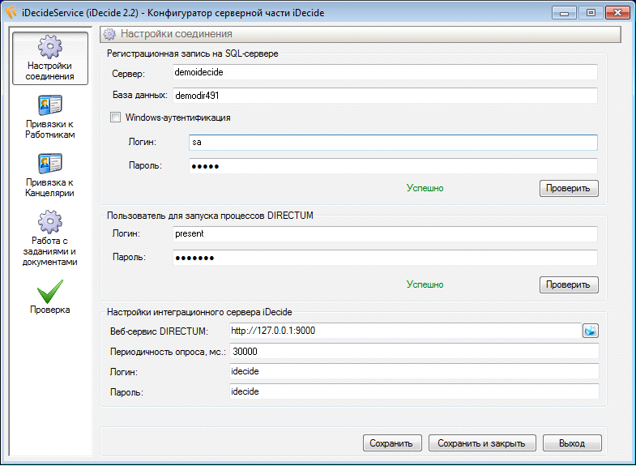Viewport: 636px width, 466px height.
Task: Toggle the Windows-аутентификация checkbox
Action: tap(116, 118)
